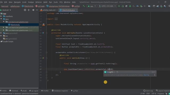This screenshot has height=95, width=170.
Task: Open the File menu
Action: [1, 2]
